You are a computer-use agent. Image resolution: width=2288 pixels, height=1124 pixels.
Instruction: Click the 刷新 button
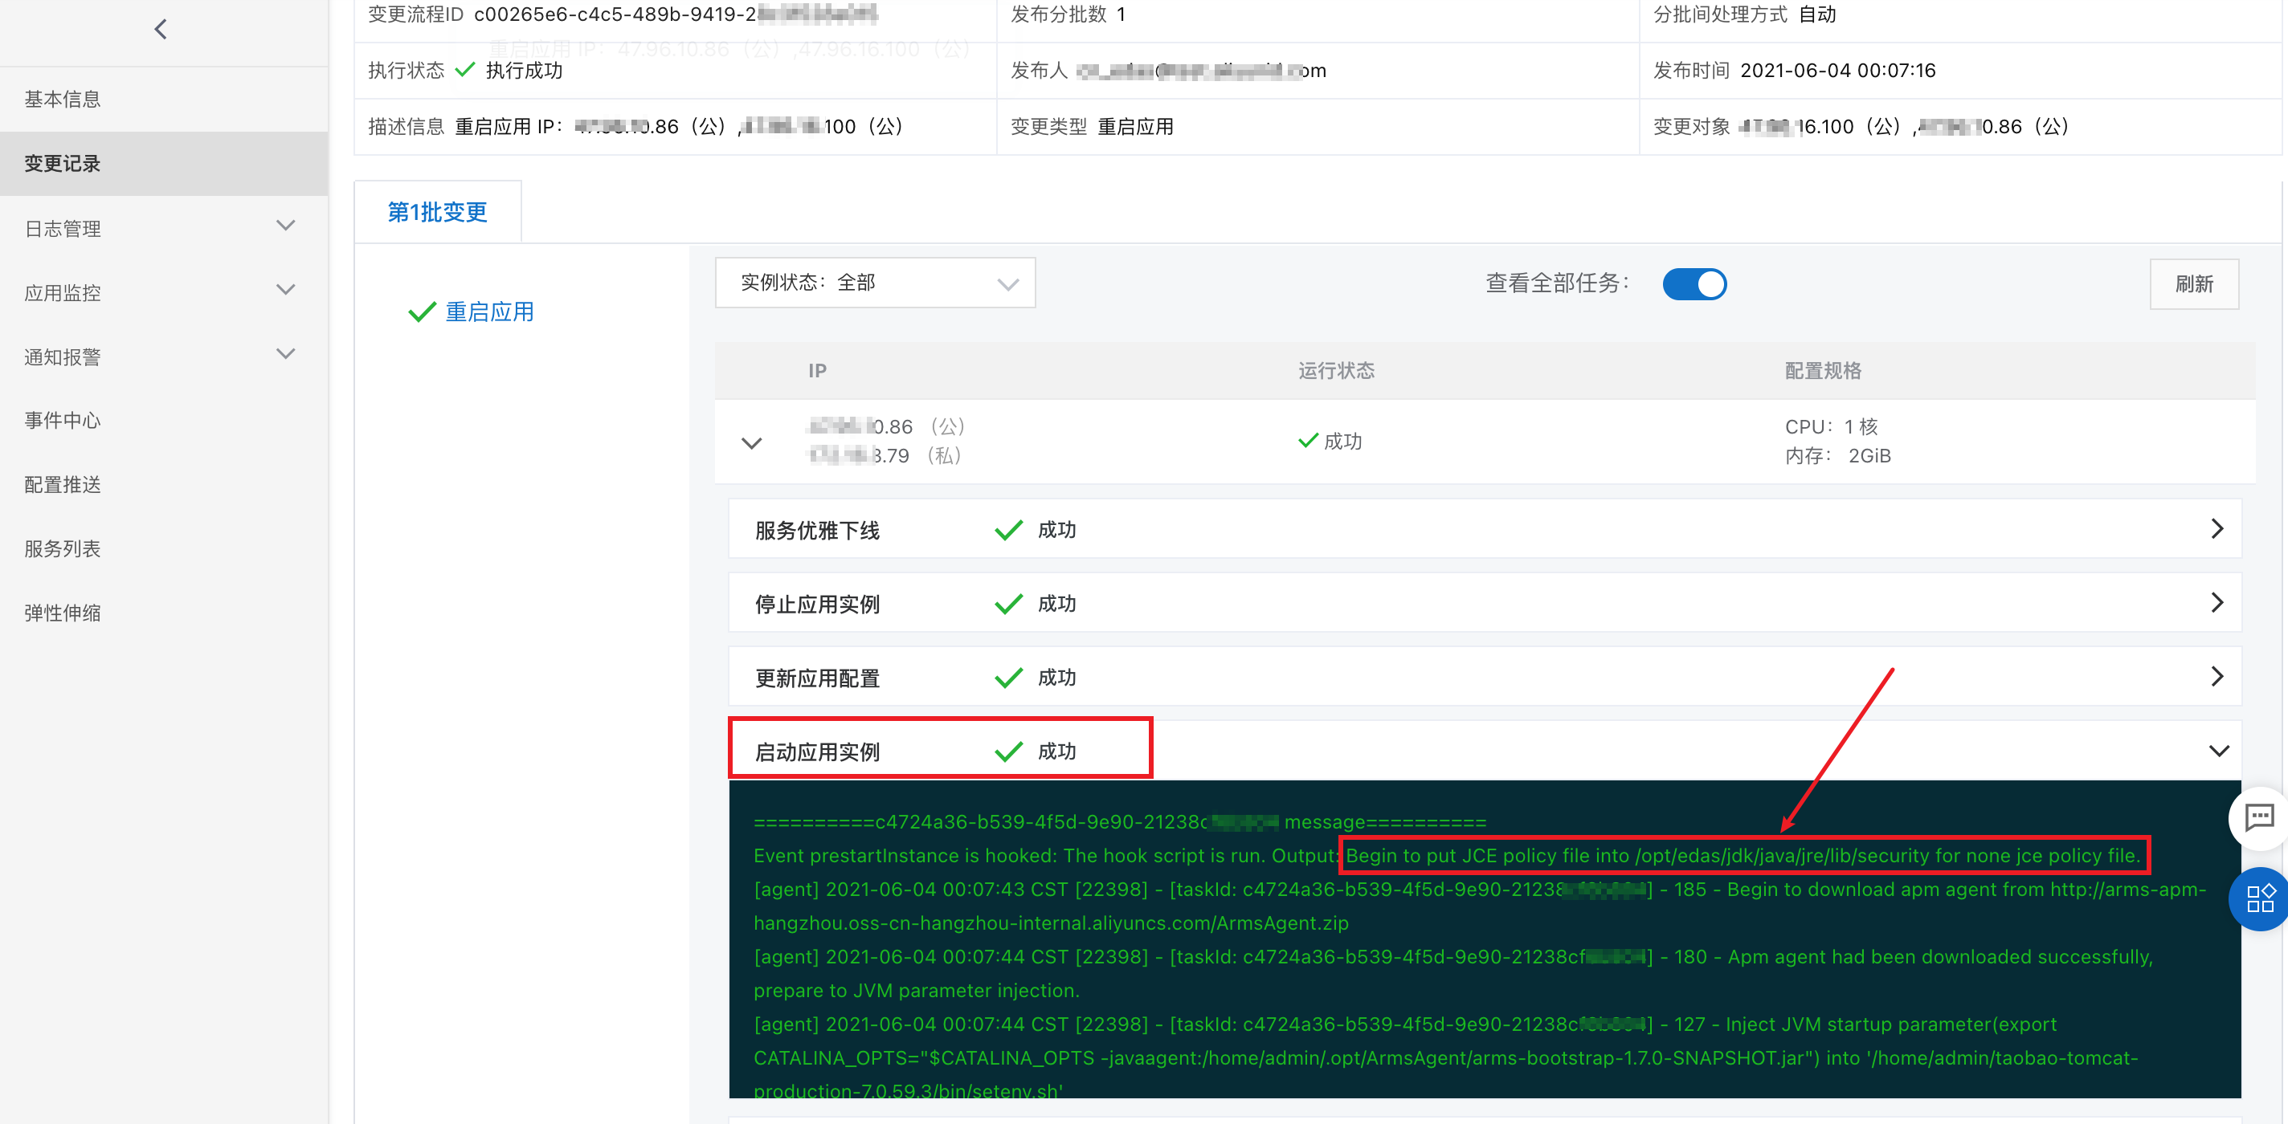point(2194,284)
